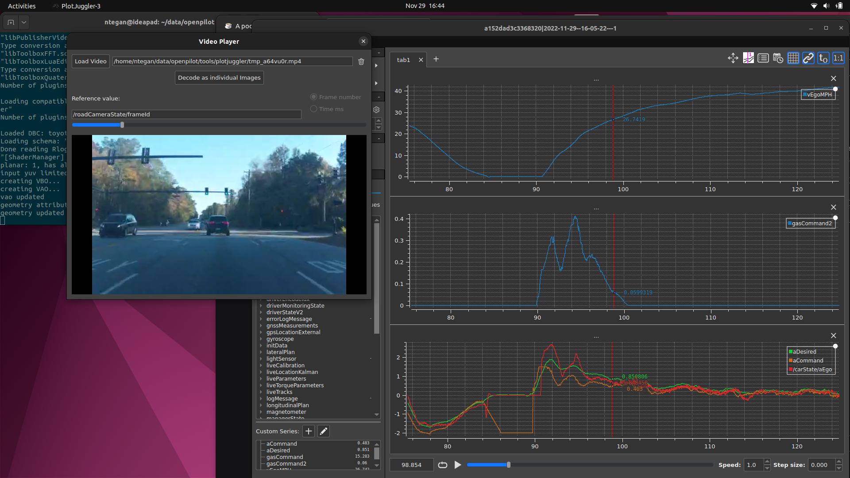
Task: Select the Frame number radio button
Action: coord(313,97)
